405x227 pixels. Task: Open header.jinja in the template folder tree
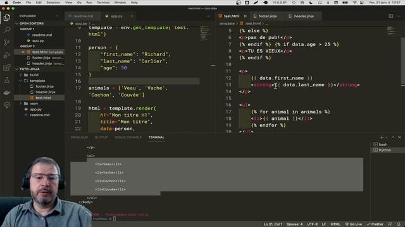(39, 92)
